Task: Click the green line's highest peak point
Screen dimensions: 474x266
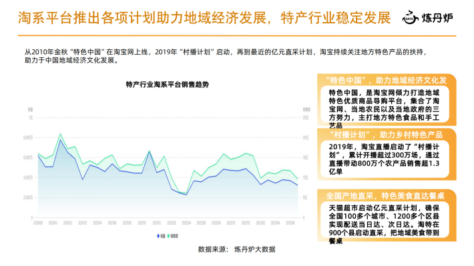Action: click(60, 134)
